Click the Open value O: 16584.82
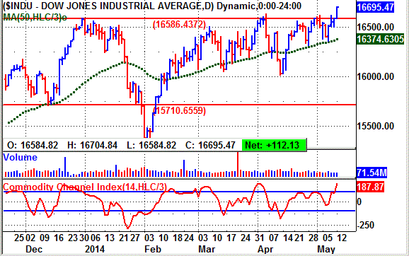 pyautogui.click(x=33, y=145)
